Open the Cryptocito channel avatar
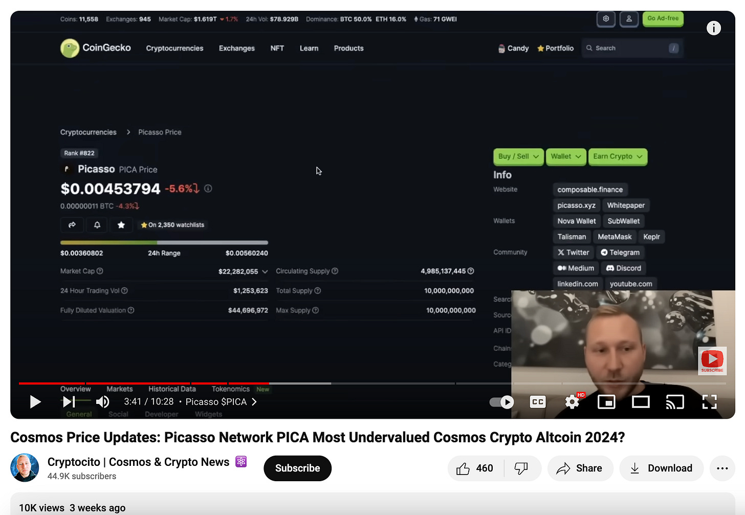The image size is (745, 515). pos(25,468)
